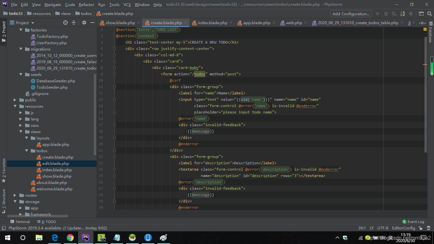Open Windows Start menu

7,238
